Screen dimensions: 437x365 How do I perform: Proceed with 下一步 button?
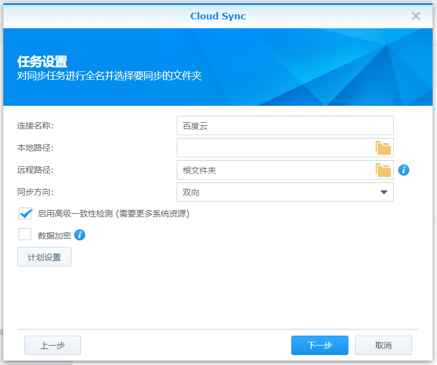coord(320,345)
